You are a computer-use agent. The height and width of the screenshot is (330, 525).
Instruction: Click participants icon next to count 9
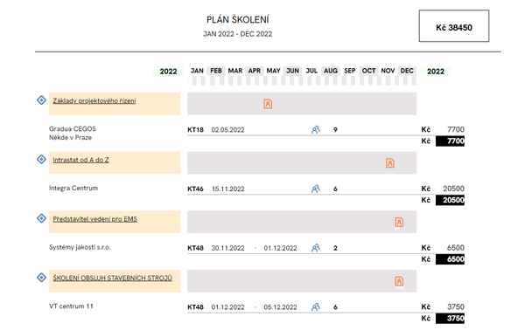pos(315,129)
